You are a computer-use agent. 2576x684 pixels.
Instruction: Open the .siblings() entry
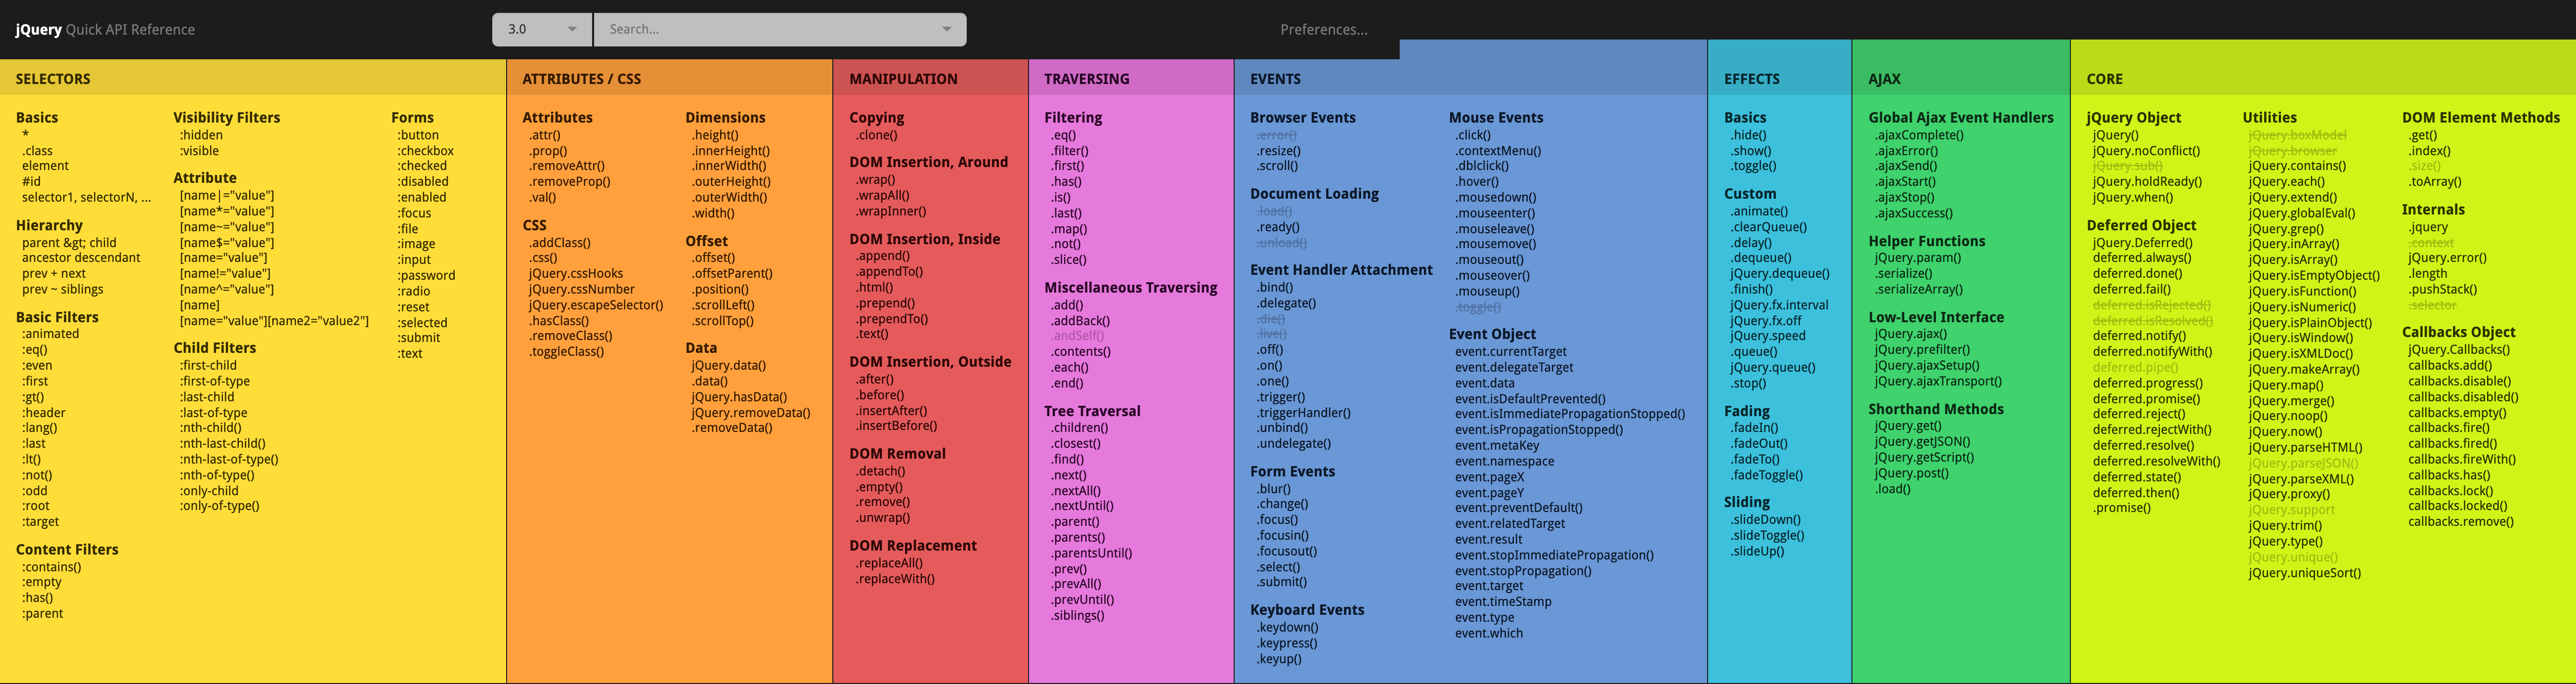pos(1077,616)
